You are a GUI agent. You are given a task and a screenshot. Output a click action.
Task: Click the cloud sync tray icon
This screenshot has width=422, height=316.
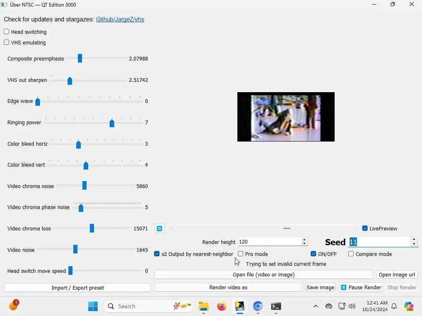coord(328,306)
